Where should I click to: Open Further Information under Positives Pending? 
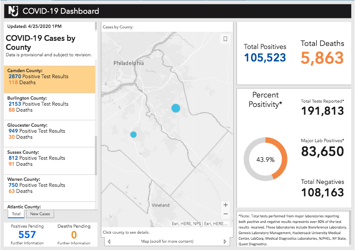pyautogui.click(x=27, y=243)
